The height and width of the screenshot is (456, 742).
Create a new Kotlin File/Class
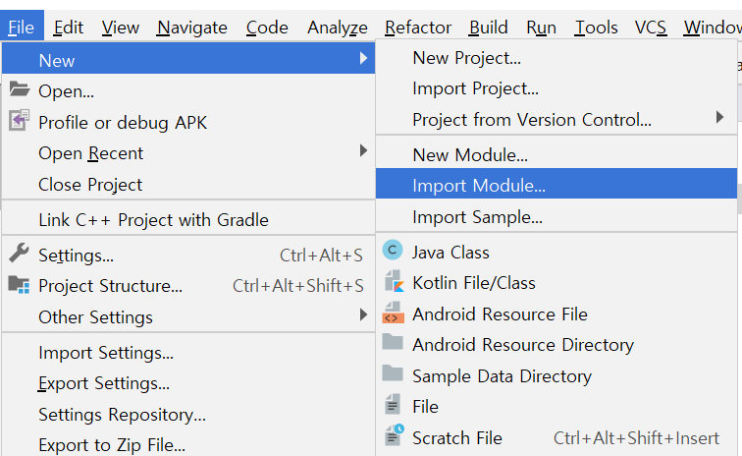tap(556, 282)
